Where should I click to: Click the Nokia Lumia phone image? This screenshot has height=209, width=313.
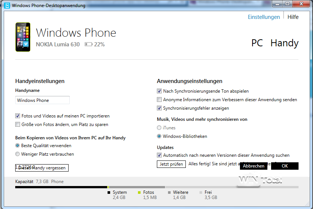(x=23, y=37)
